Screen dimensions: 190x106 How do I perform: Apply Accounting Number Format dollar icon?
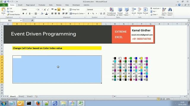click(x=88, y=14)
